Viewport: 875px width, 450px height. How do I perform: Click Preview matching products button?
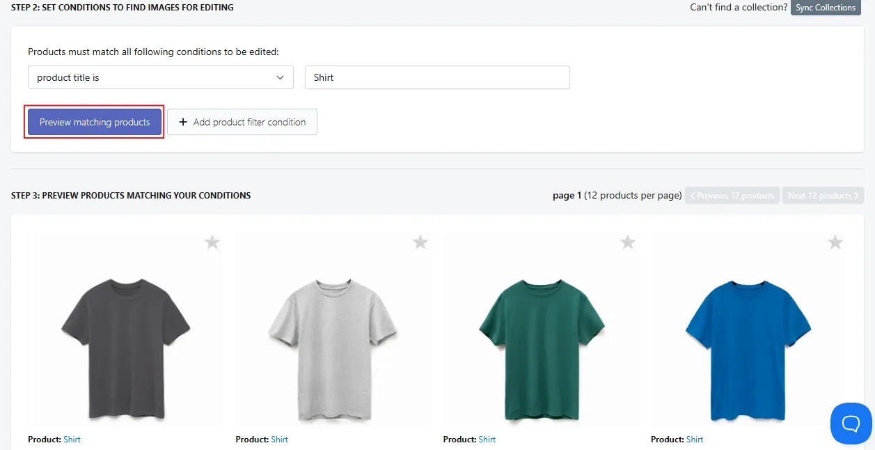click(x=95, y=122)
